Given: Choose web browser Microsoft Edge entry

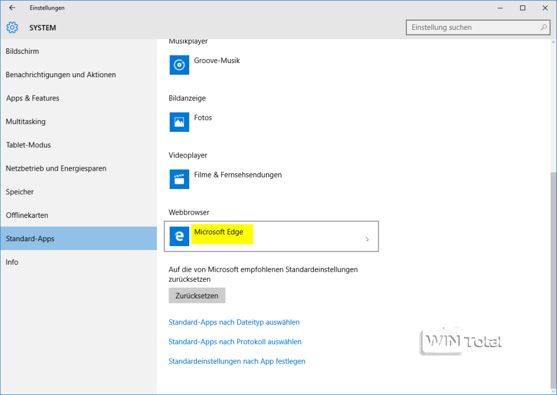Looking at the screenshot, I should click(271, 236).
